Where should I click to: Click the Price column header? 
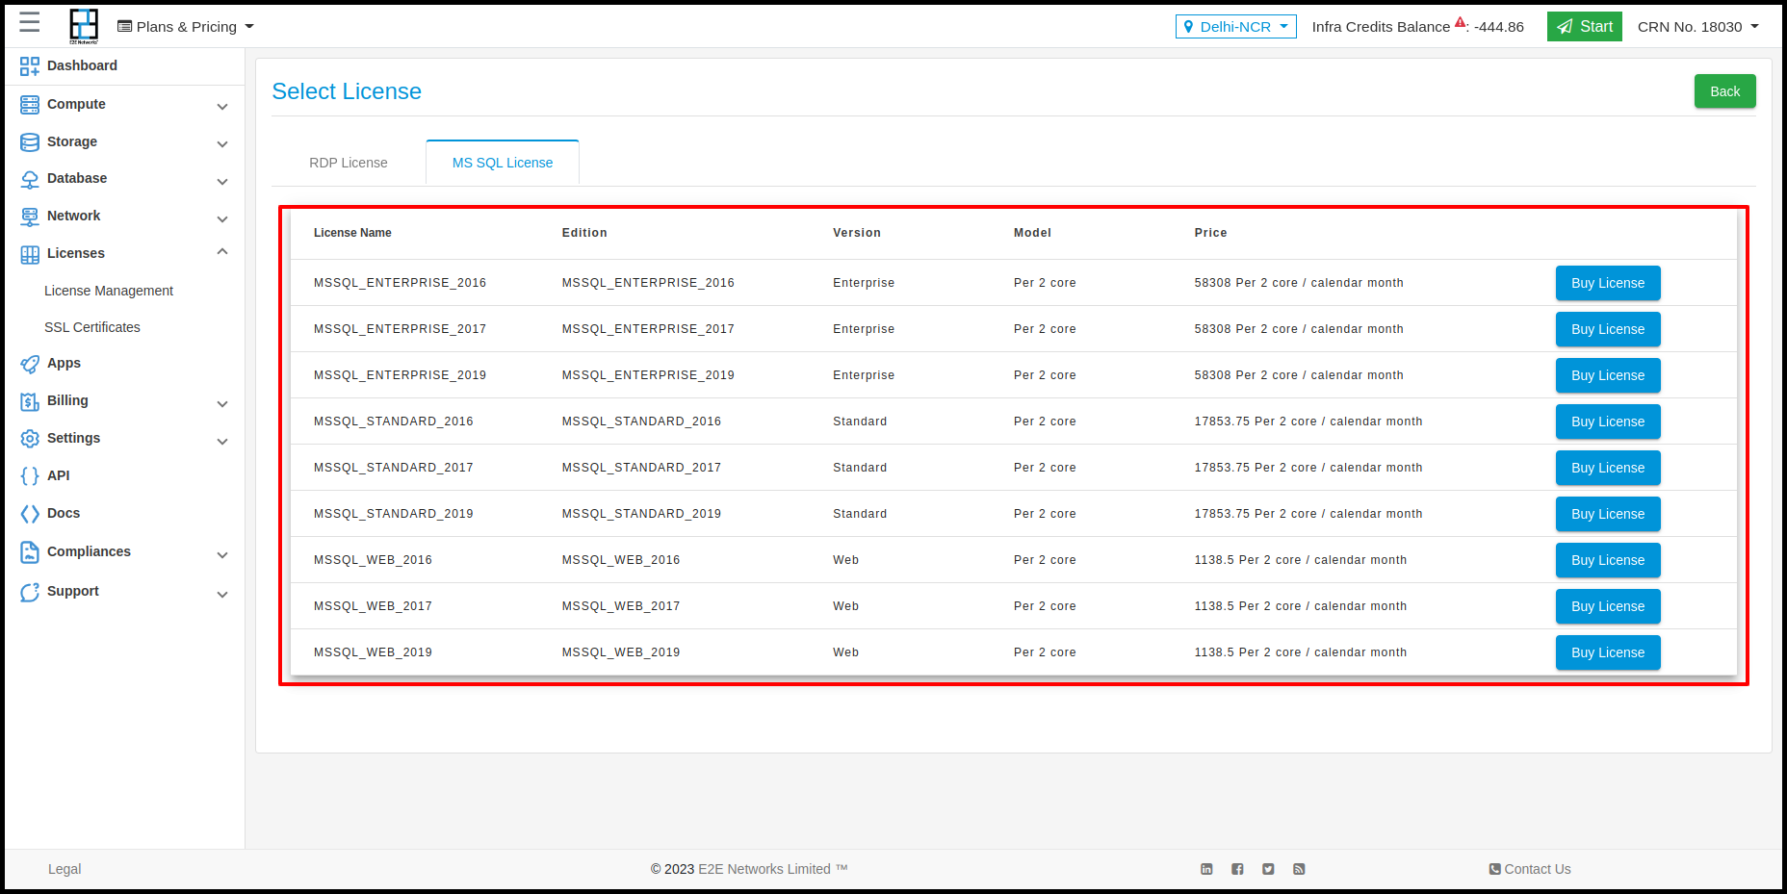(x=1210, y=233)
